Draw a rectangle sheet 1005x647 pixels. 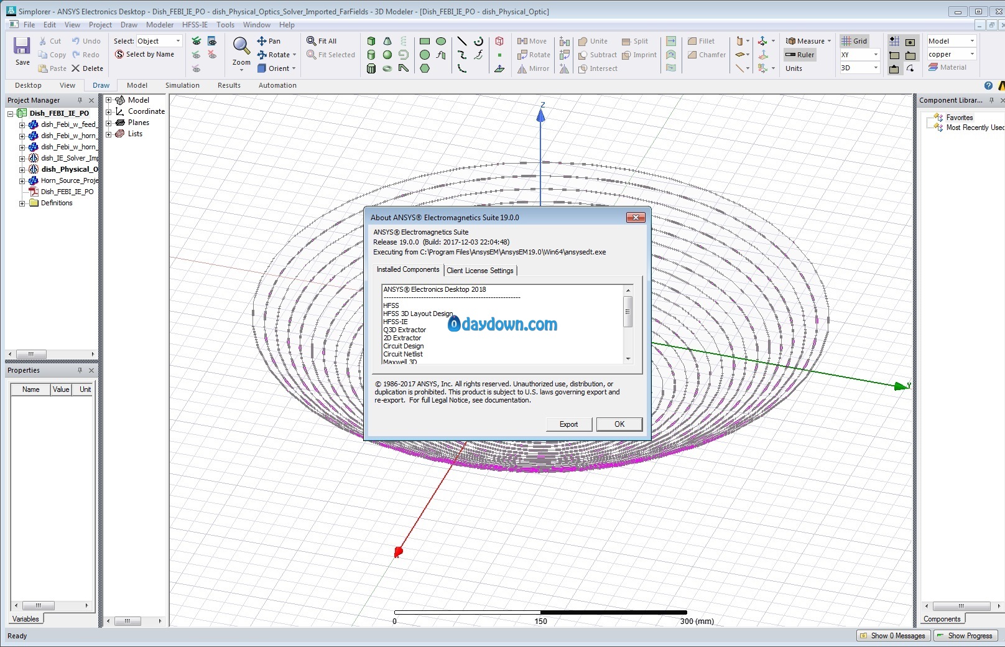425,41
